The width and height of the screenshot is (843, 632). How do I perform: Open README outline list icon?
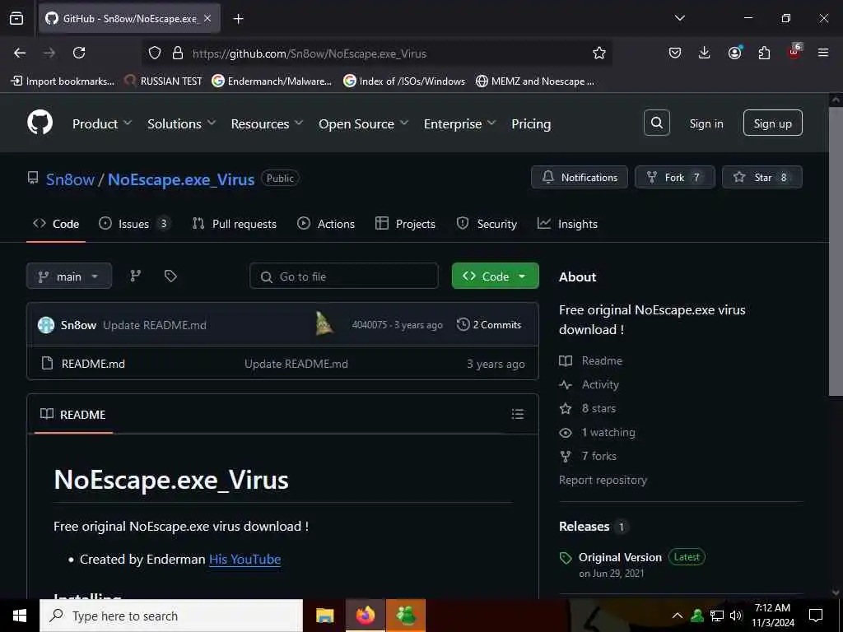pyautogui.click(x=517, y=414)
